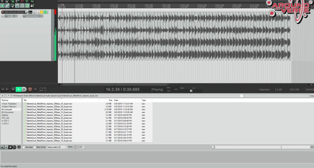Image resolution: width=314 pixels, height=168 pixels.
Task: Toggle ripple editing toolbar icon
Action: (12, 6)
